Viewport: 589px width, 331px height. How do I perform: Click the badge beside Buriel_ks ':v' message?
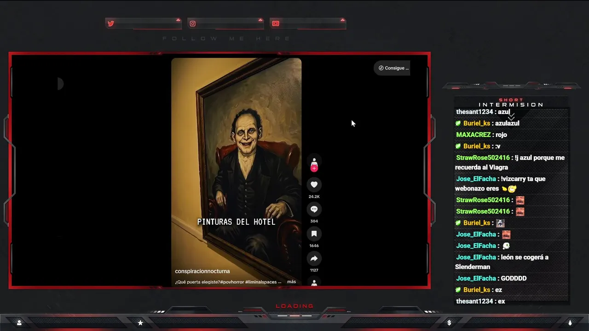coord(458,146)
